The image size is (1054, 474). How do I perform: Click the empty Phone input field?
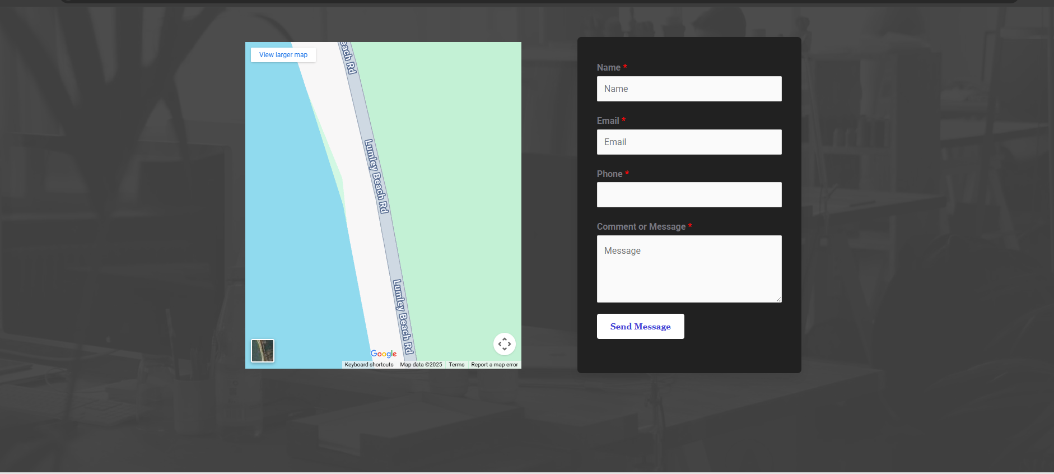click(x=689, y=195)
